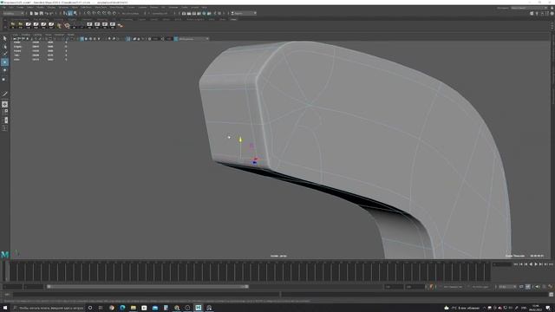Open the playback speed fps dropdown

[507, 287]
